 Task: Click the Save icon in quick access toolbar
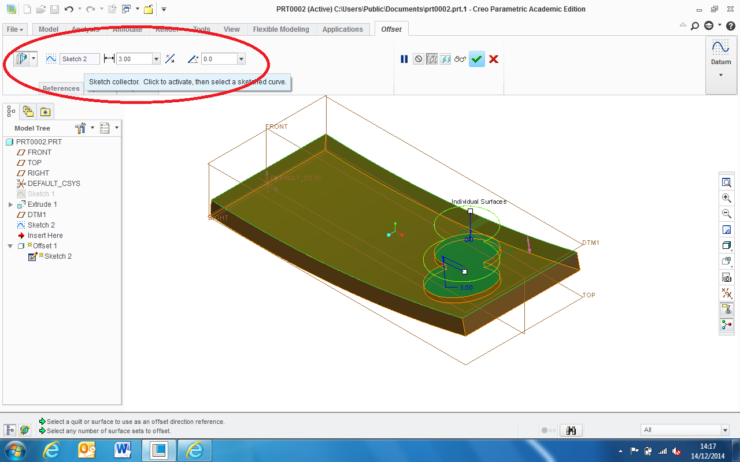pyautogui.click(x=54, y=9)
